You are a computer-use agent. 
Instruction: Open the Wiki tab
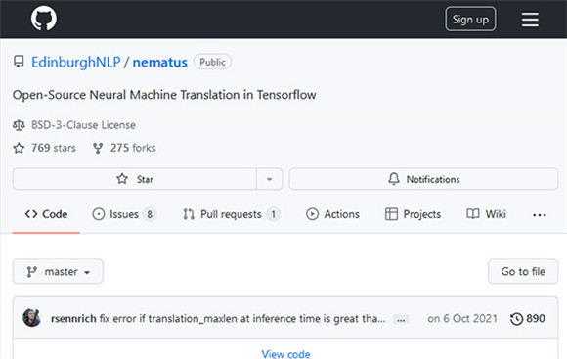pos(486,214)
